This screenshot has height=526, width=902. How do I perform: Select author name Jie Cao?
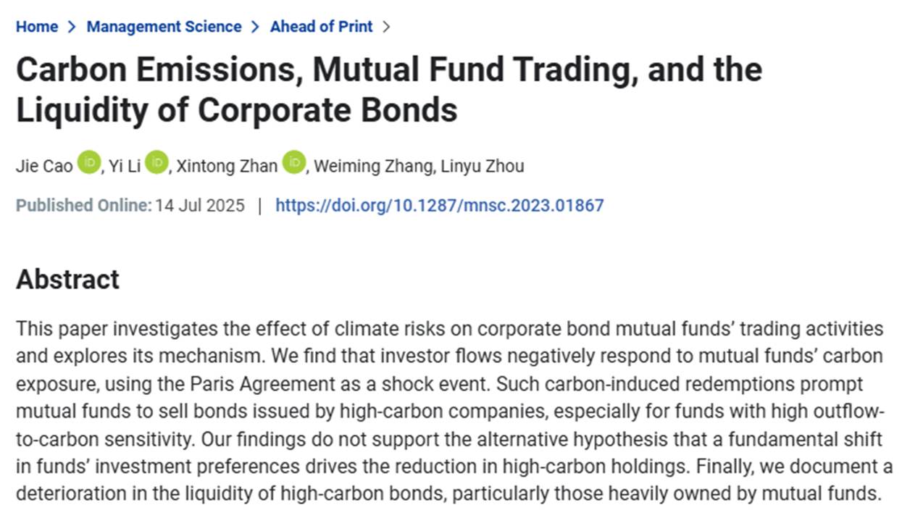point(44,167)
